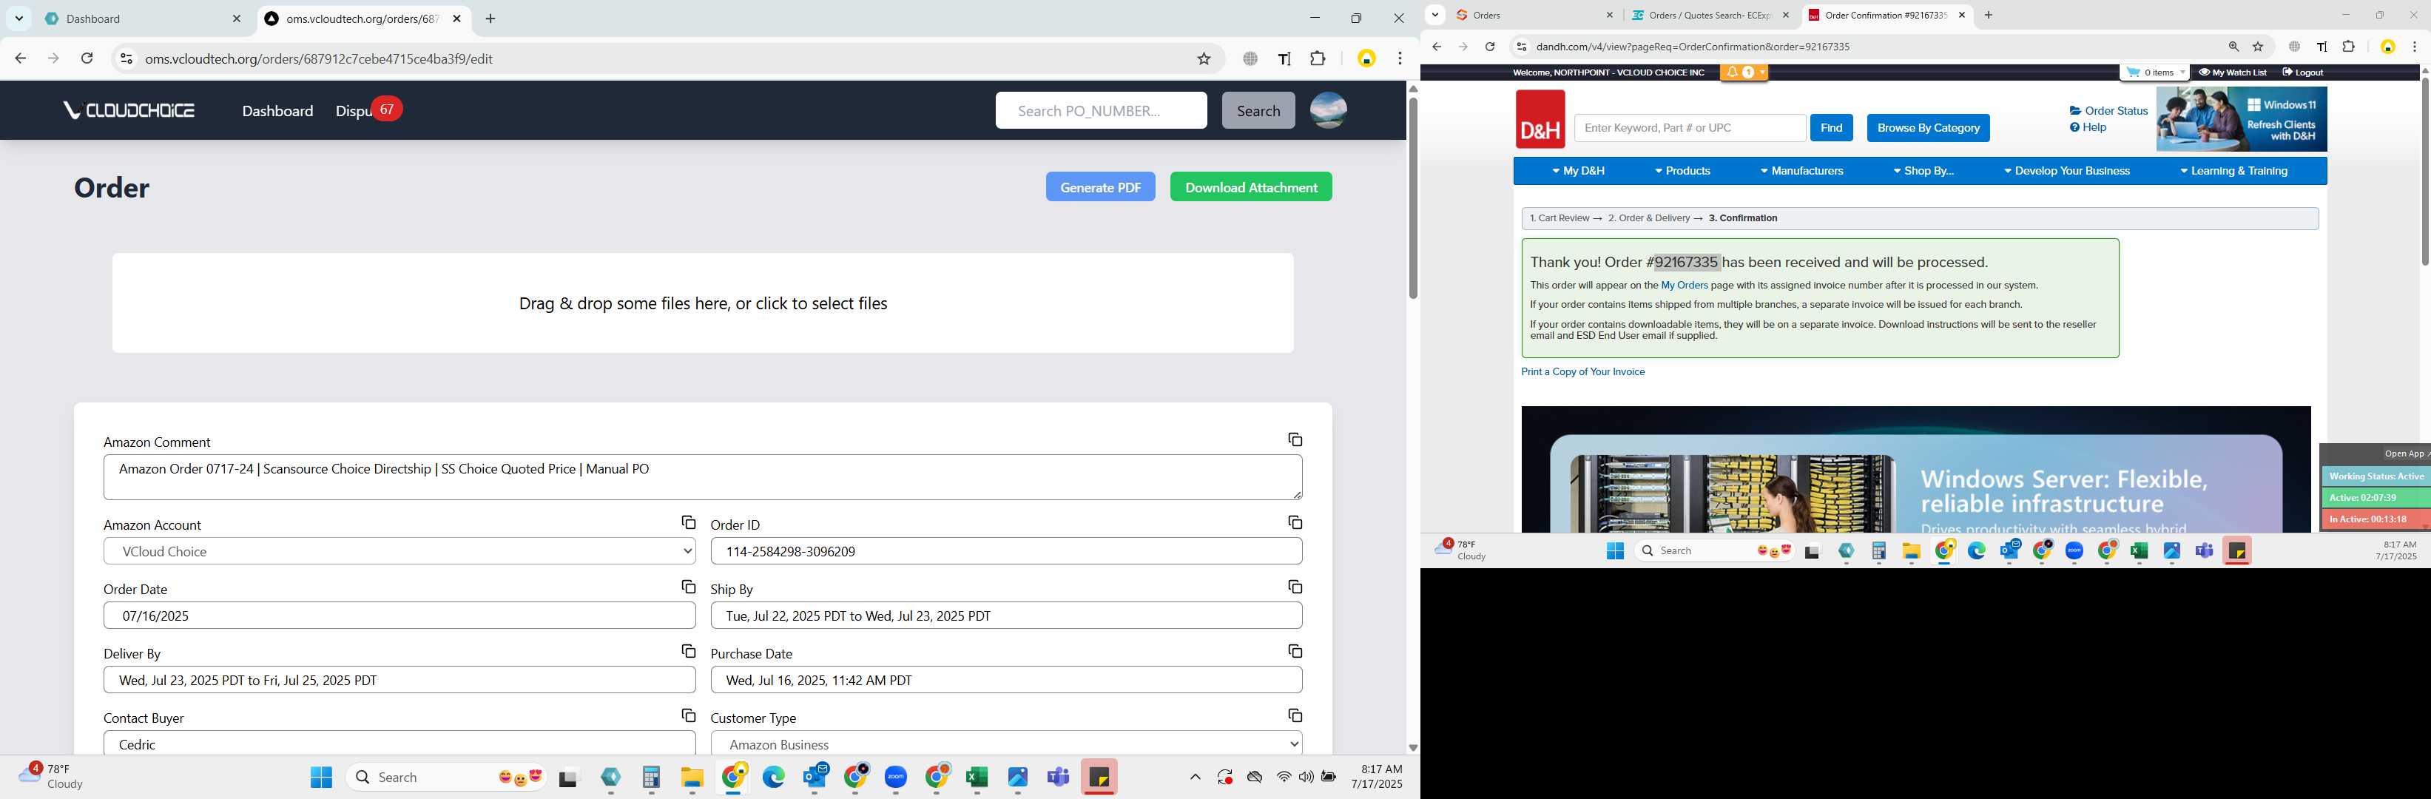Open the 0 items cart dropdown

pyautogui.click(x=2156, y=73)
